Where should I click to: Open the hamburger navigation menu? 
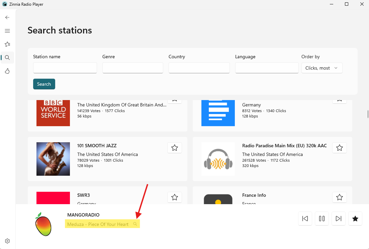(7, 31)
